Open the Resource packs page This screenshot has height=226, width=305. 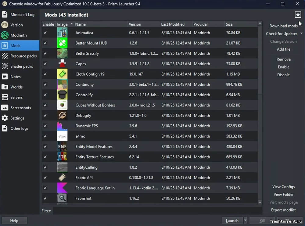pyautogui.click(x=23, y=56)
